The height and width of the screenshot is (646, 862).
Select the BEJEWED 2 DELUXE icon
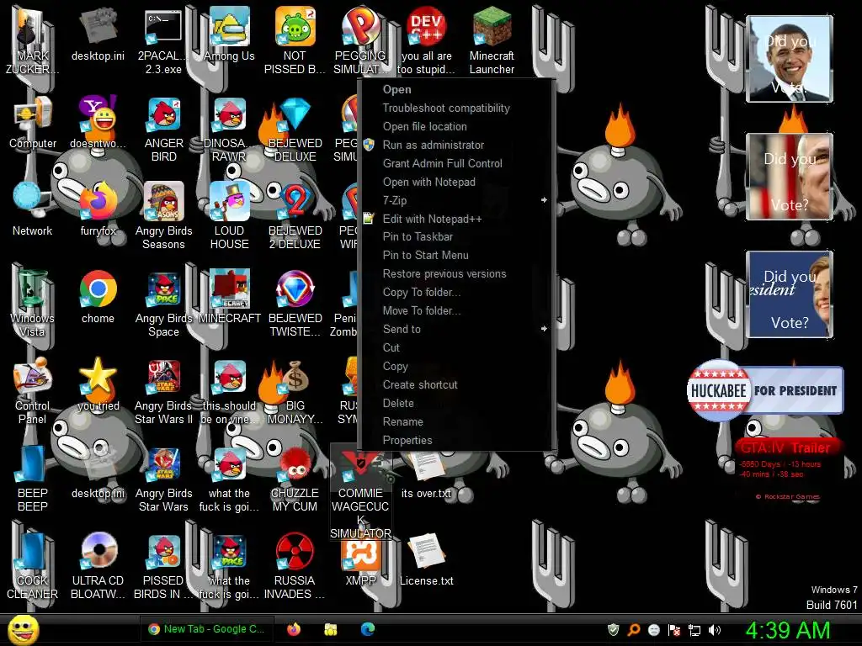[x=295, y=216]
